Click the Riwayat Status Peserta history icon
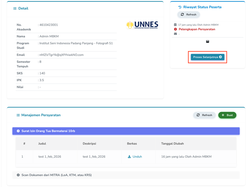Screen dimensions: 249x187 pyautogui.click(x=180, y=7)
